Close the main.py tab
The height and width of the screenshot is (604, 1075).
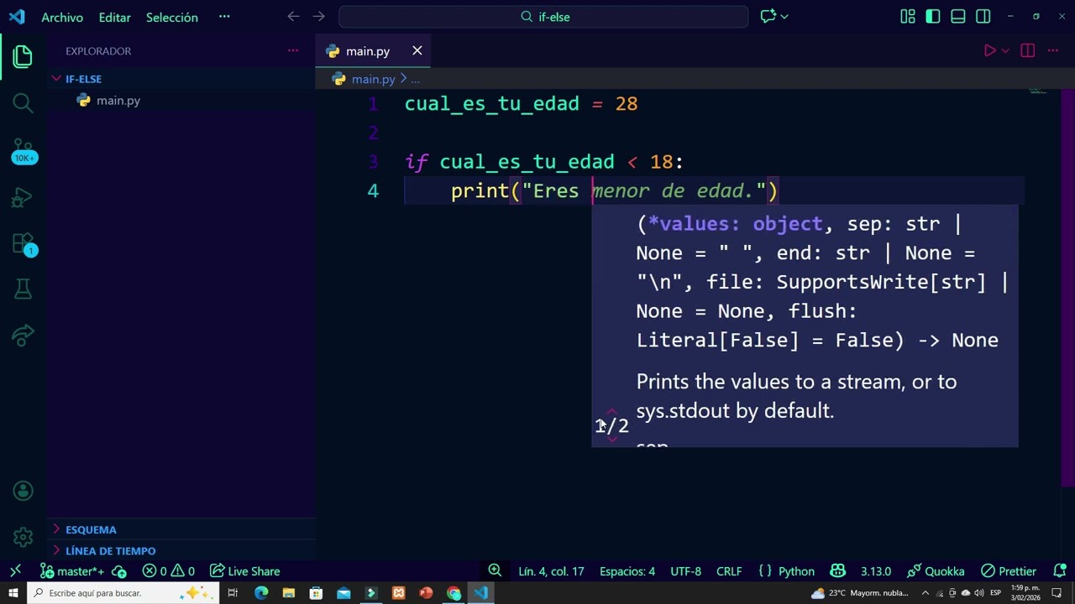417,51
